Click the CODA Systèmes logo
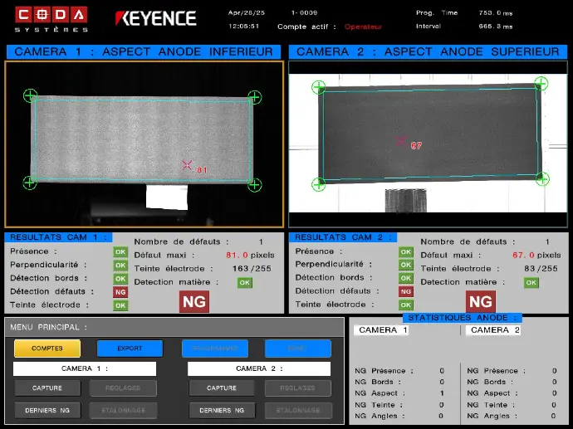Viewport: 573px width, 429px height. click(51, 19)
